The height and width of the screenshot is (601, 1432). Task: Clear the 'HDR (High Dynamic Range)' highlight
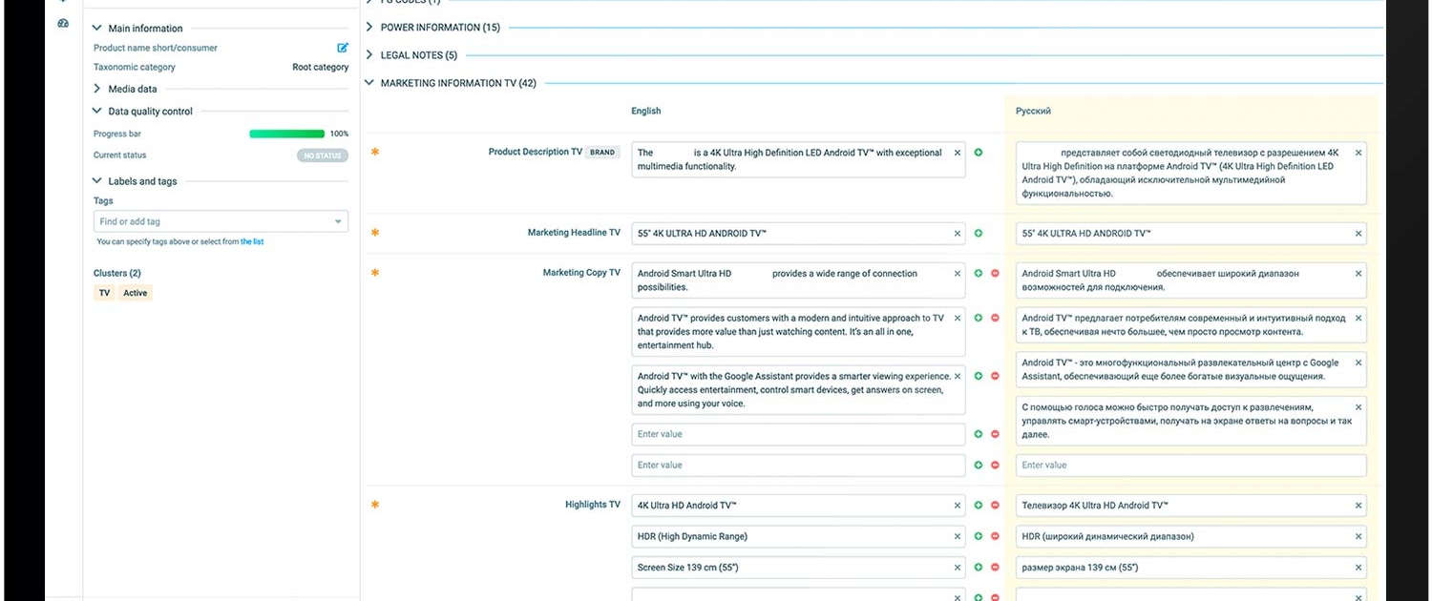tap(958, 537)
